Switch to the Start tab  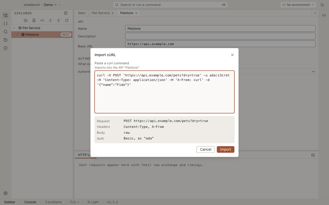point(82,13)
